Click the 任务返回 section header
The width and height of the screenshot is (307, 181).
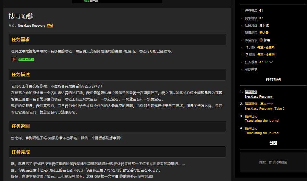21,126
